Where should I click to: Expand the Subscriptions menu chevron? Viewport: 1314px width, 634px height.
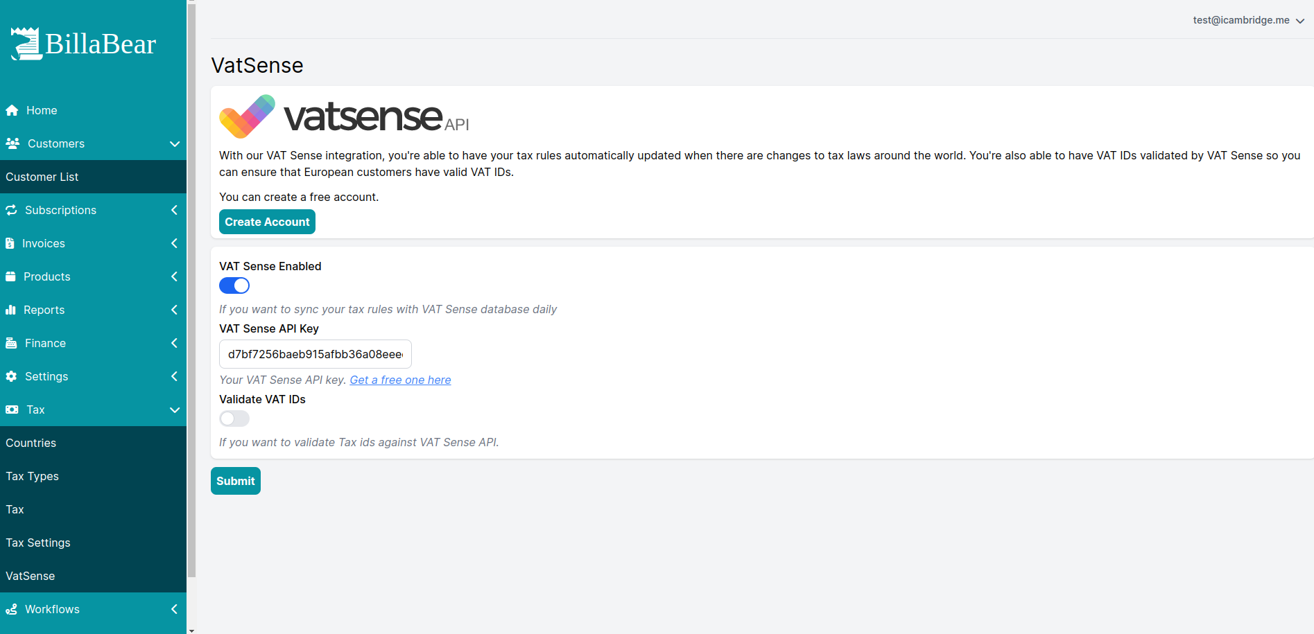coord(175,210)
